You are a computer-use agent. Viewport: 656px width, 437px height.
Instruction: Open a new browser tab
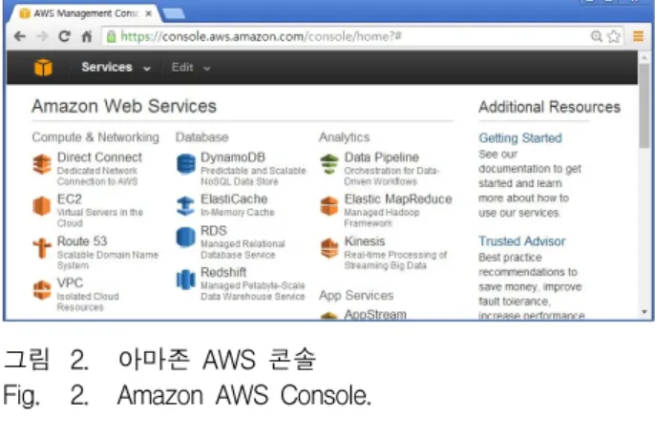tap(174, 13)
